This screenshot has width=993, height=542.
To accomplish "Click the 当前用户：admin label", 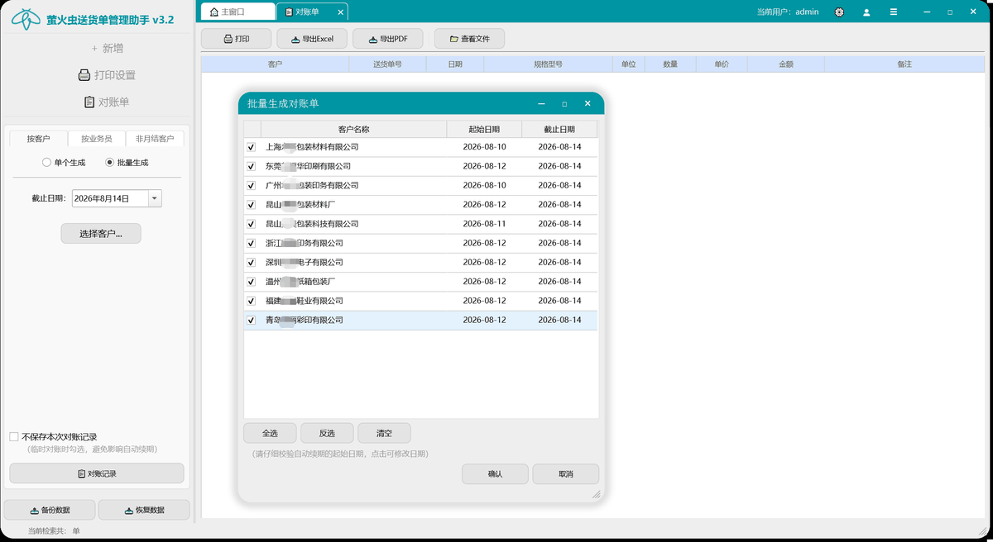I will 787,12.
